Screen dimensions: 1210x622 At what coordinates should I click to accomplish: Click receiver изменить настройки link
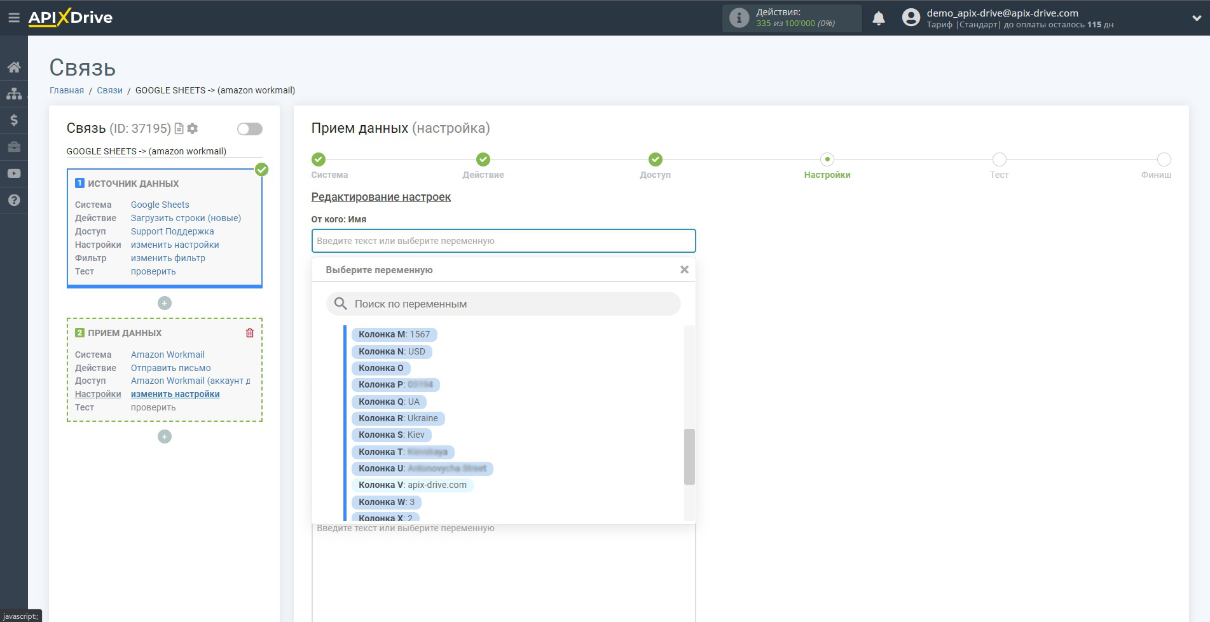[x=175, y=394]
